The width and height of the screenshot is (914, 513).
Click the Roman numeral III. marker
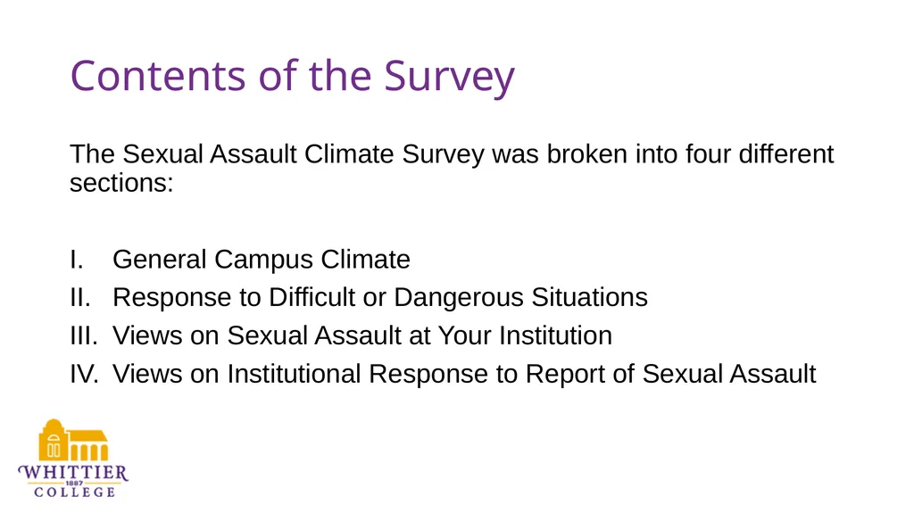[84, 336]
